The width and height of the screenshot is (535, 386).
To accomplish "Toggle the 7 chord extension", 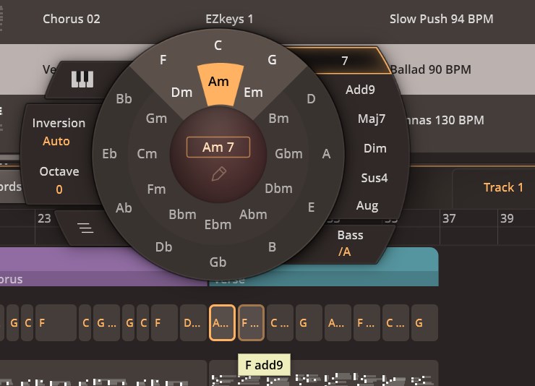I will point(345,61).
